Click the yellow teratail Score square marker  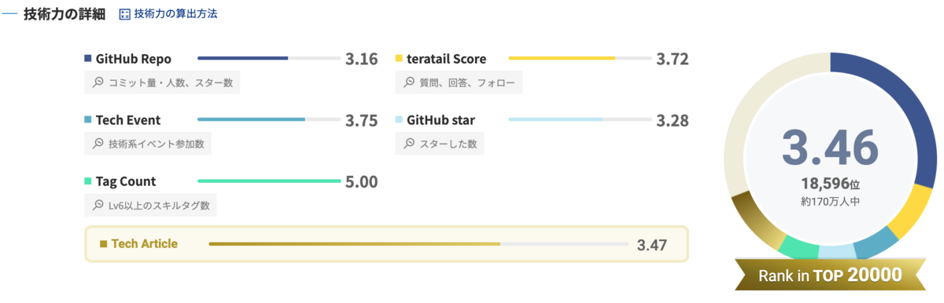pyautogui.click(x=399, y=59)
